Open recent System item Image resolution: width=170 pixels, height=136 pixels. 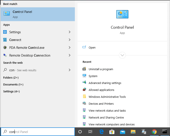pyautogui.click(x=93, y=76)
